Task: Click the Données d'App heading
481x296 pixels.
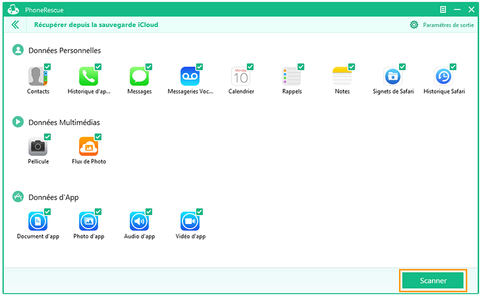Action: [54, 197]
